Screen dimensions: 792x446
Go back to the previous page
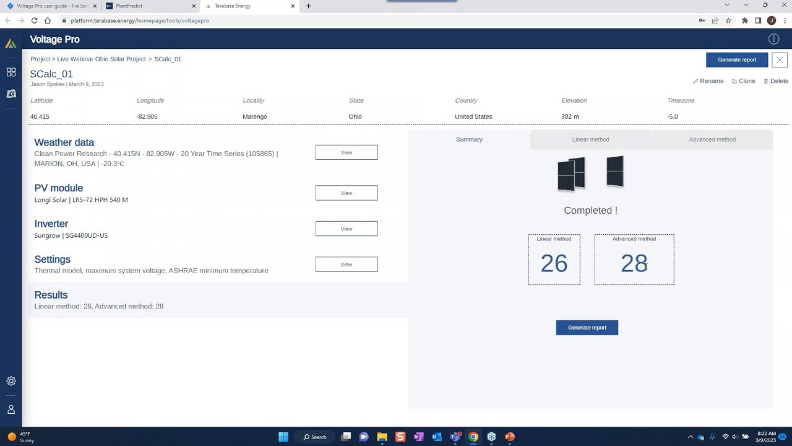point(8,20)
